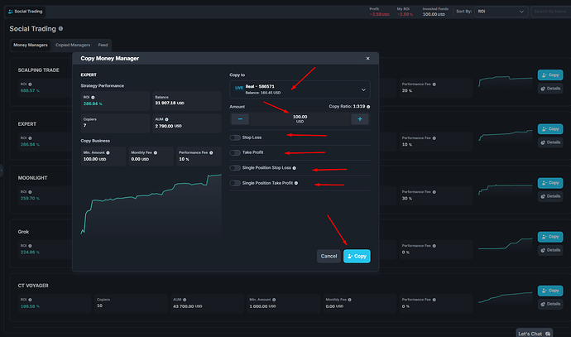This screenshot has height=337, width=571.
Task: Click CT VOYAGER AUM info icon
Action: 185,300
